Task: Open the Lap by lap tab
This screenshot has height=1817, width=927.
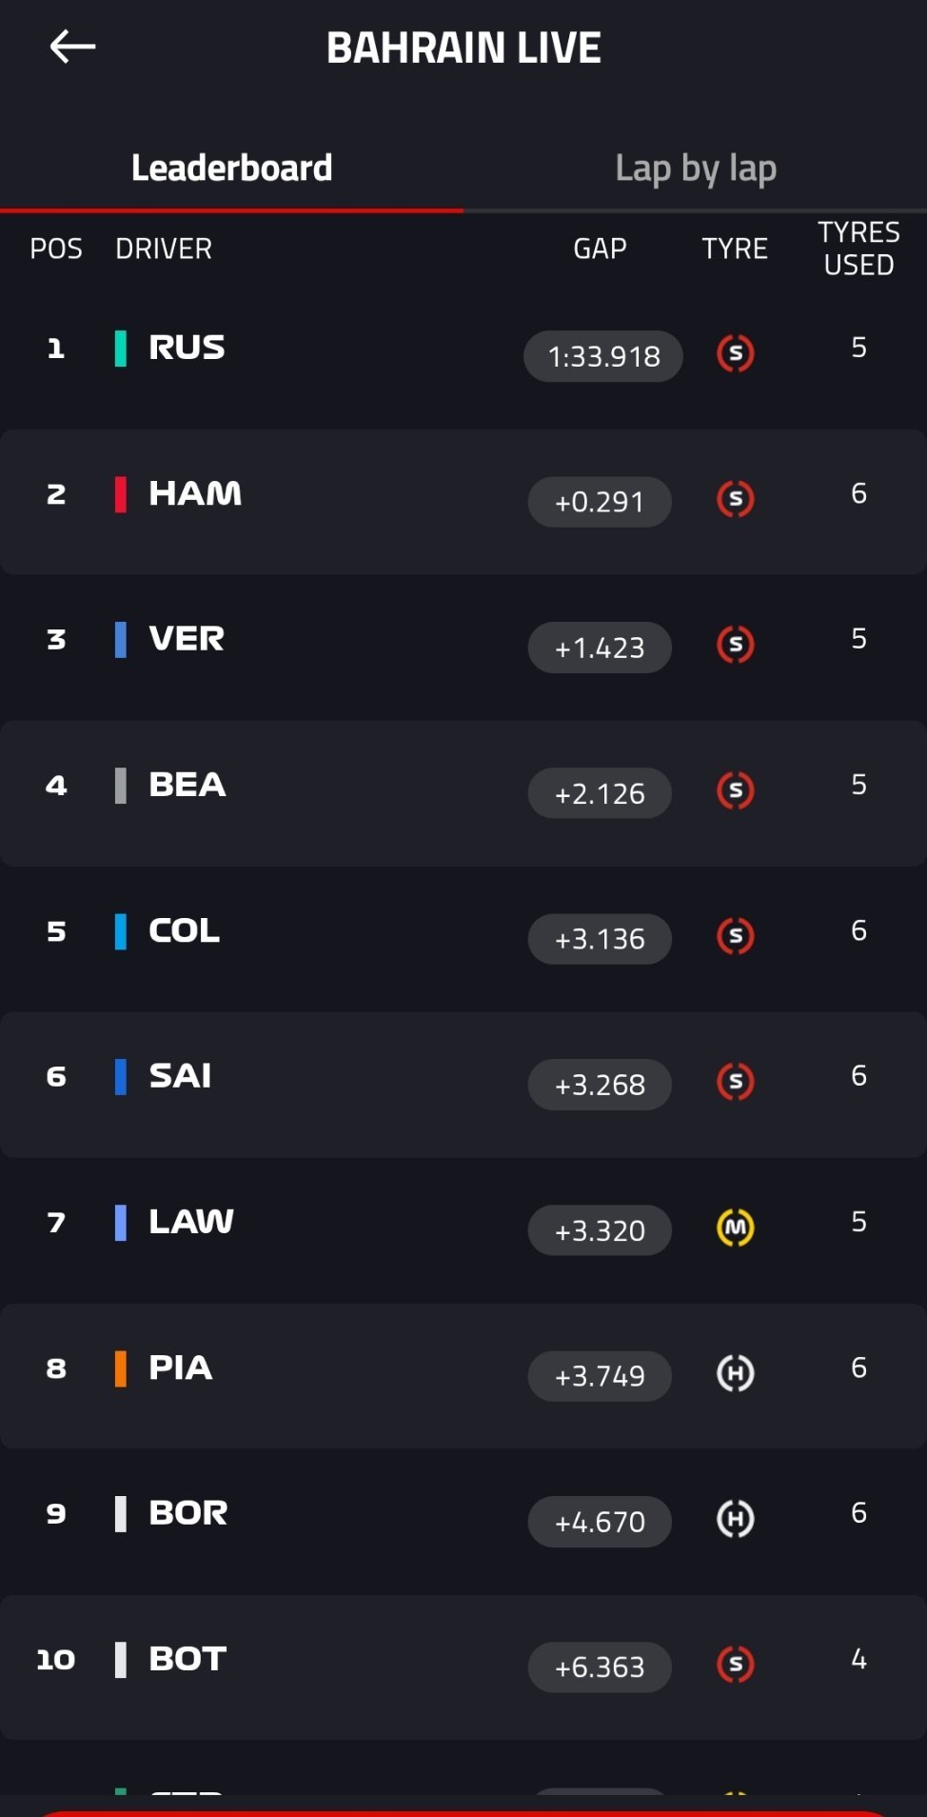Action: (696, 169)
